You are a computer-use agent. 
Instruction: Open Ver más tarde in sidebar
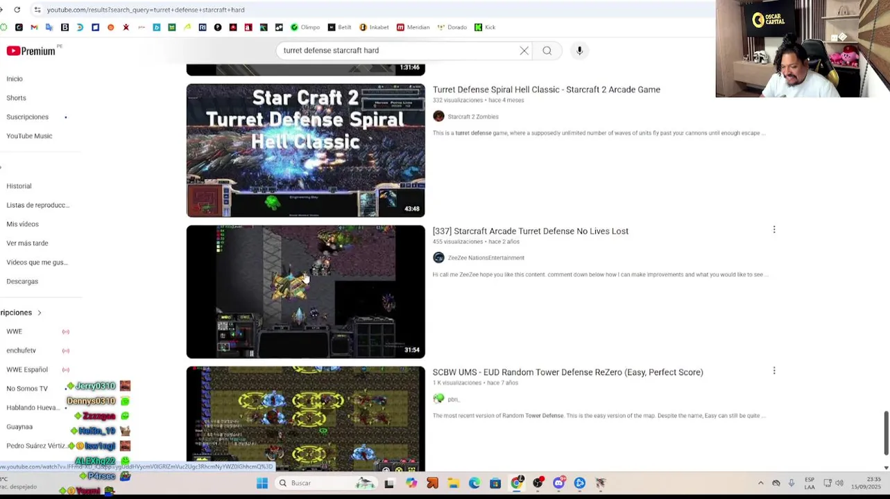(27, 243)
